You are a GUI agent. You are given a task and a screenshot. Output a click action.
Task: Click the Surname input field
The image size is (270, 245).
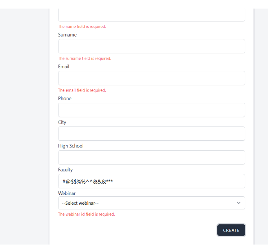pos(151,46)
